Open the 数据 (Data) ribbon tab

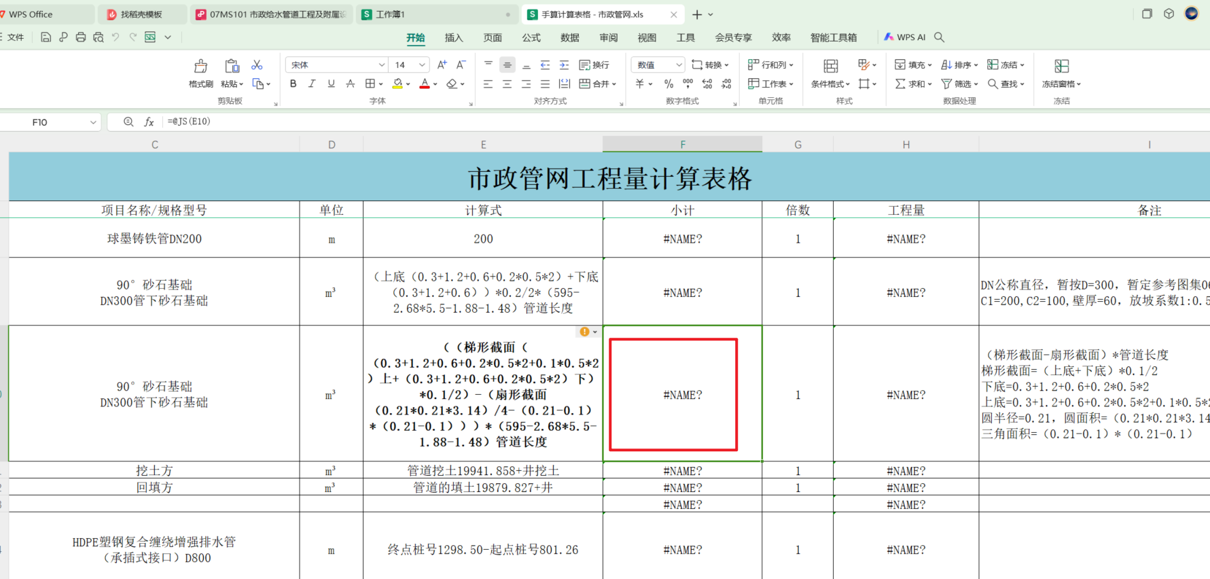point(570,37)
